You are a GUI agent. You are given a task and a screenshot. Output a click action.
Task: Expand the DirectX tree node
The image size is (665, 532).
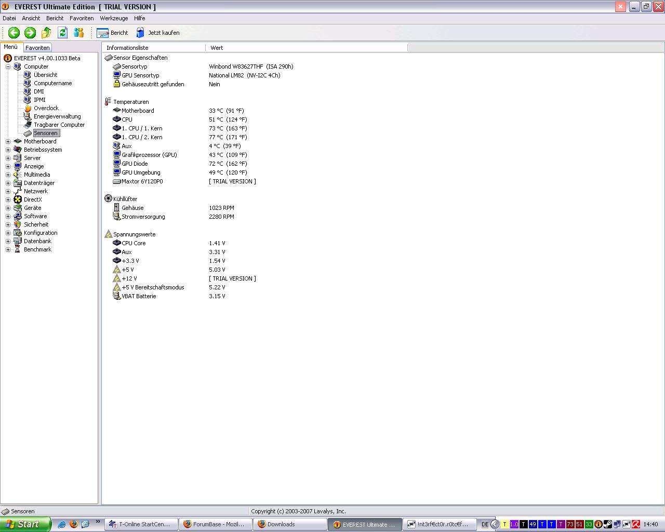point(8,199)
